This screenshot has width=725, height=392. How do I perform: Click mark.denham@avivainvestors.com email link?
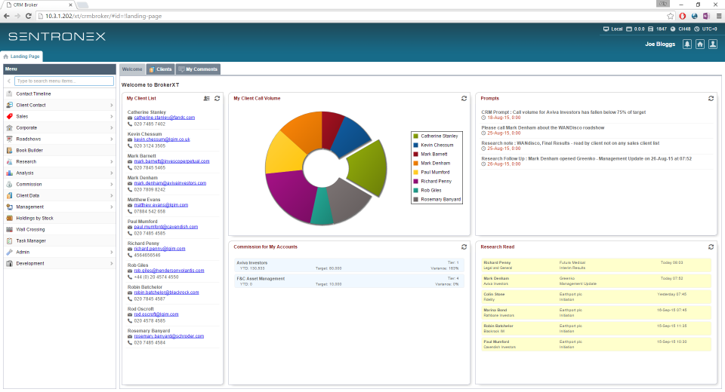click(170, 183)
